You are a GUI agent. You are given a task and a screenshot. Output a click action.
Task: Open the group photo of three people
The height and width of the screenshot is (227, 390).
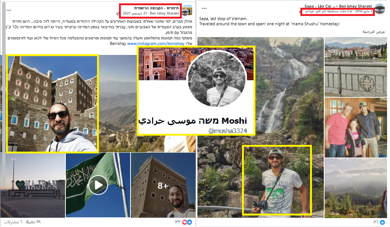[356, 127]
